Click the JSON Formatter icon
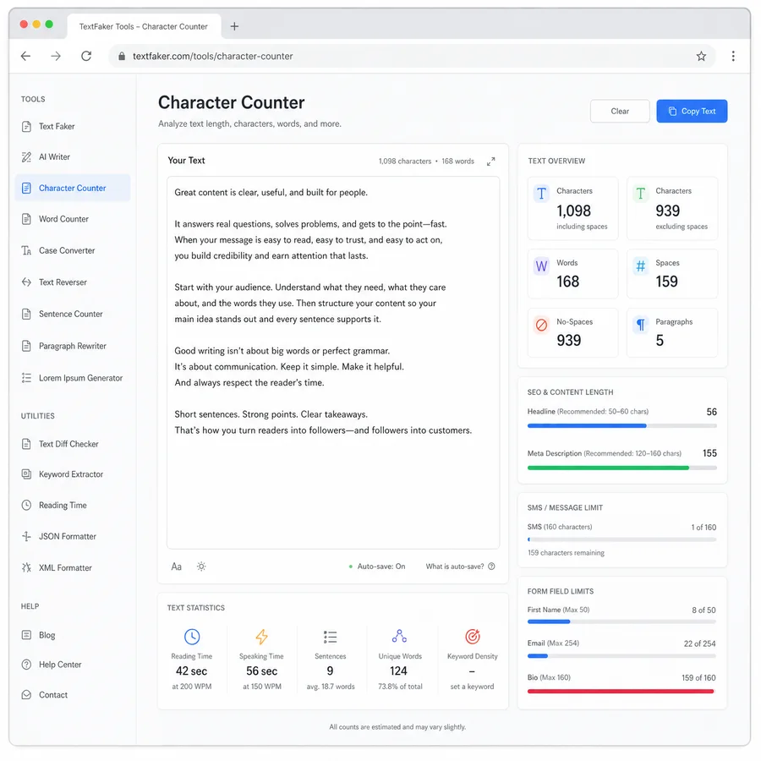 click(x=27, y=536)
